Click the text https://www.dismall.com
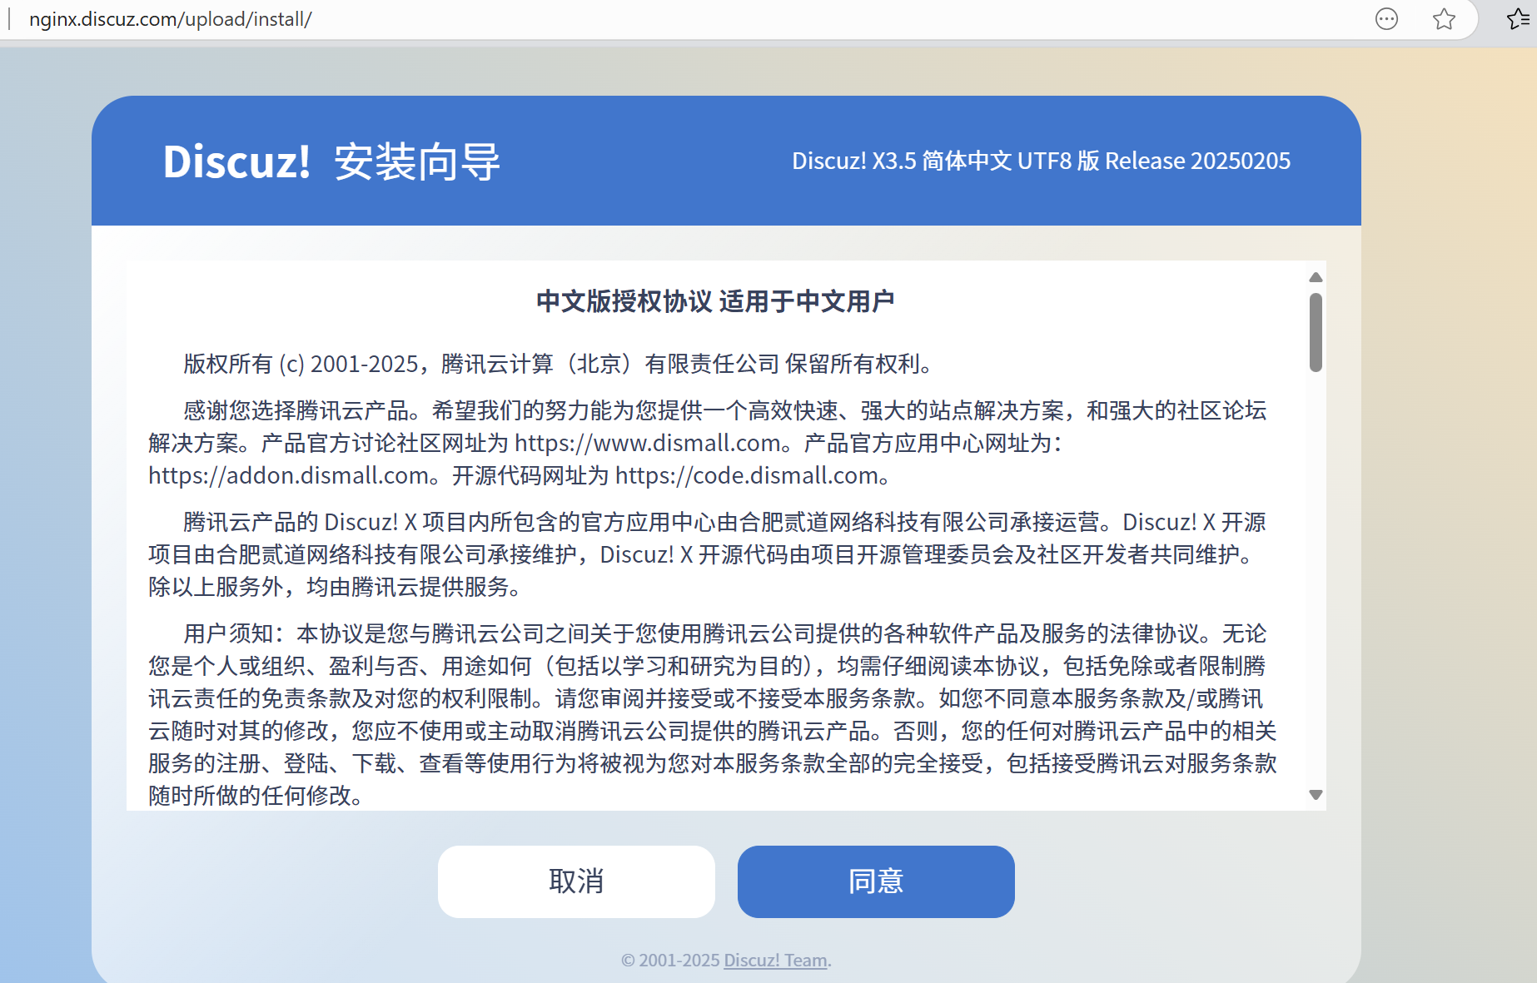Image resolution: width=1537 pixels, height=983 pixels. click(x=648, y=443)
